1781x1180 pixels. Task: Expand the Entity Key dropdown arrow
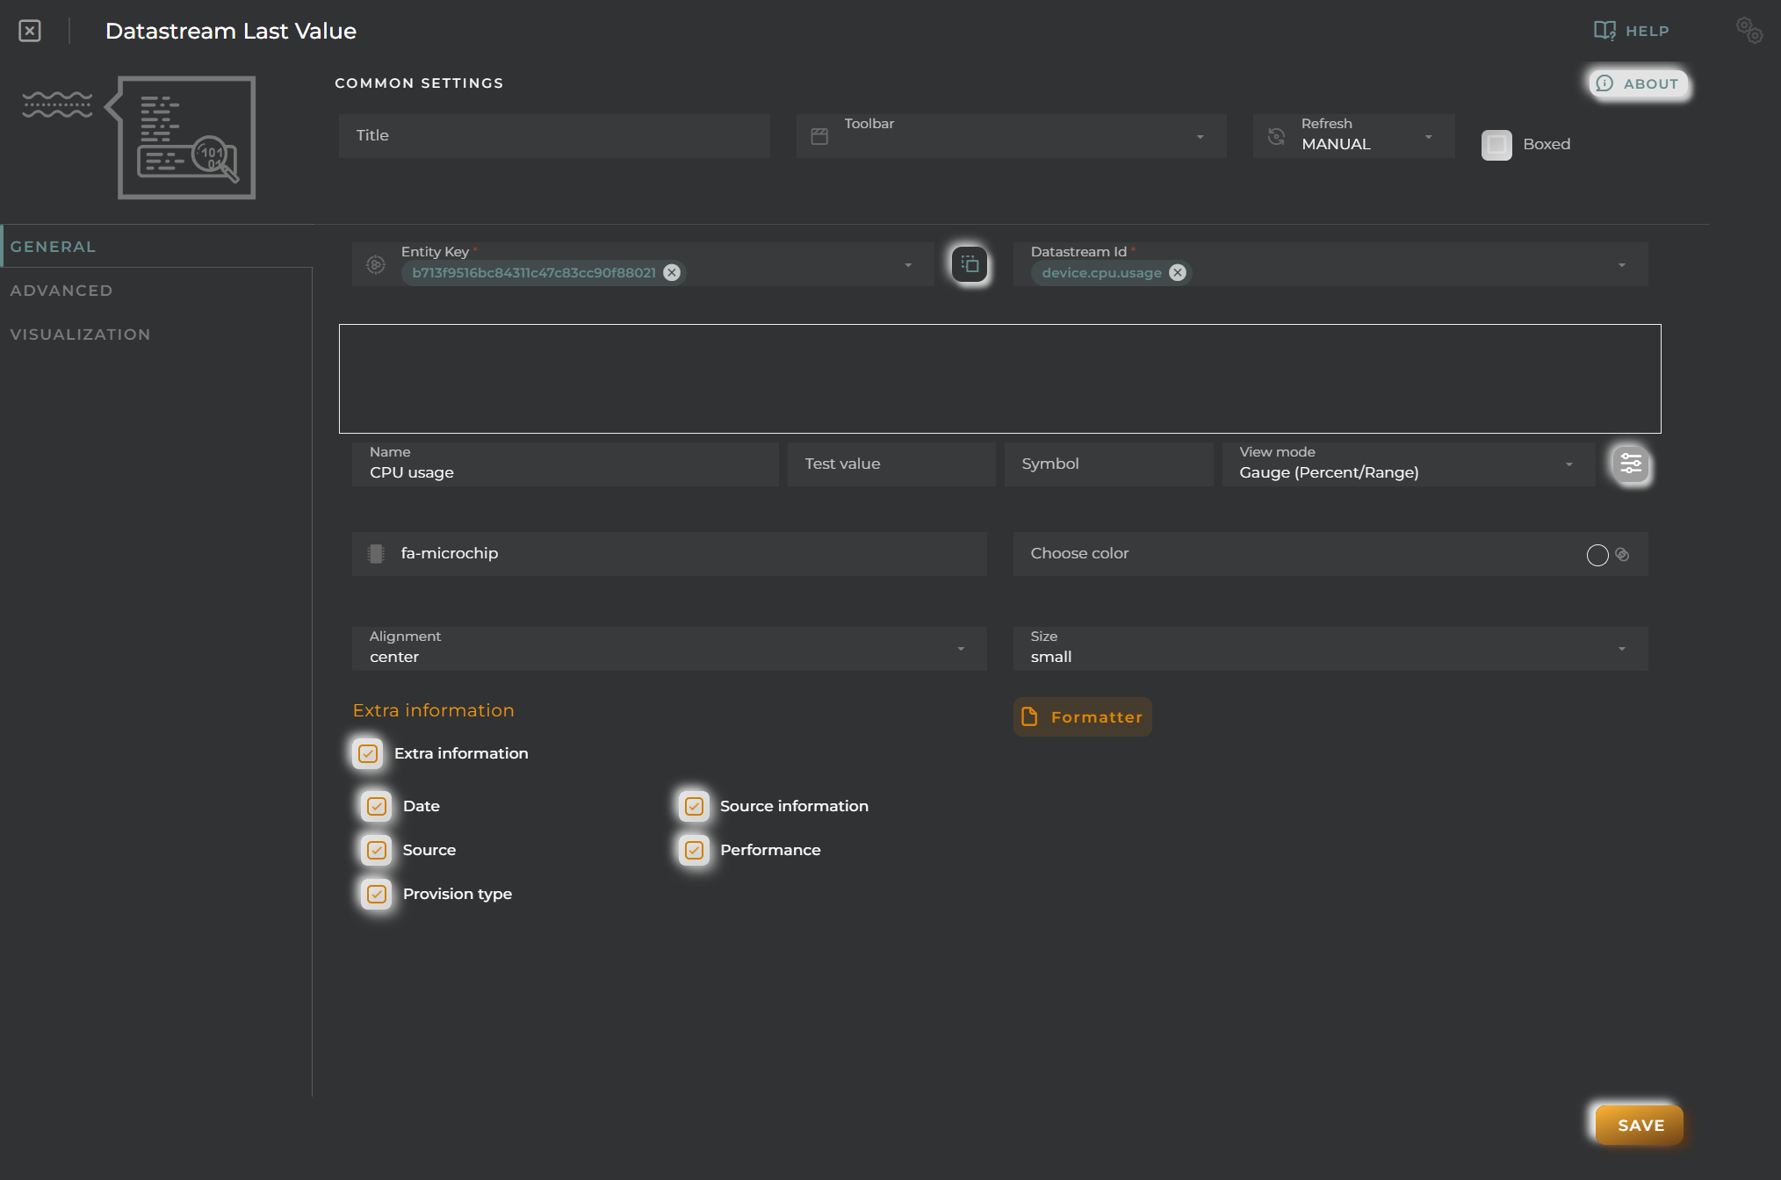tap(908, 265)
